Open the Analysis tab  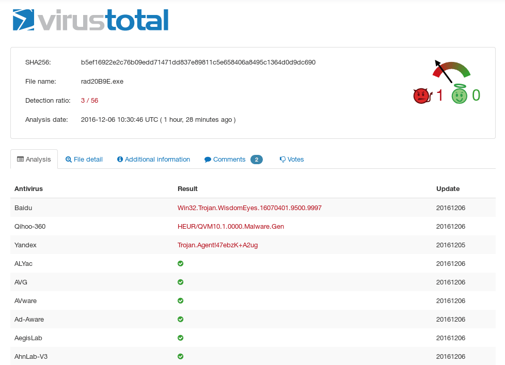(34, 160)
